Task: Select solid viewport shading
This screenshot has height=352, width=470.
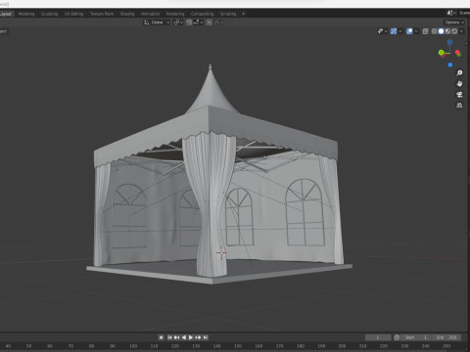Action: coord(441,31)
